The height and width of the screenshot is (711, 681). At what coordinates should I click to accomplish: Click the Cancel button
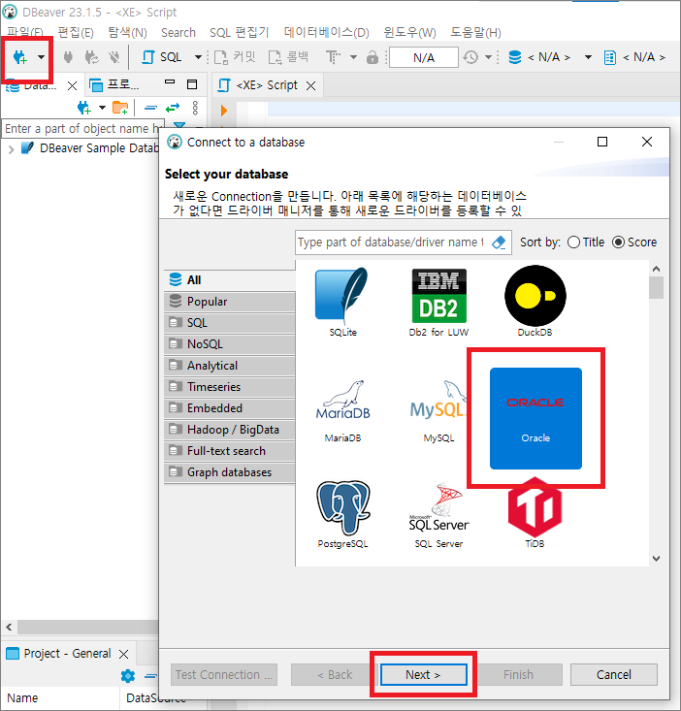[613, 674]
